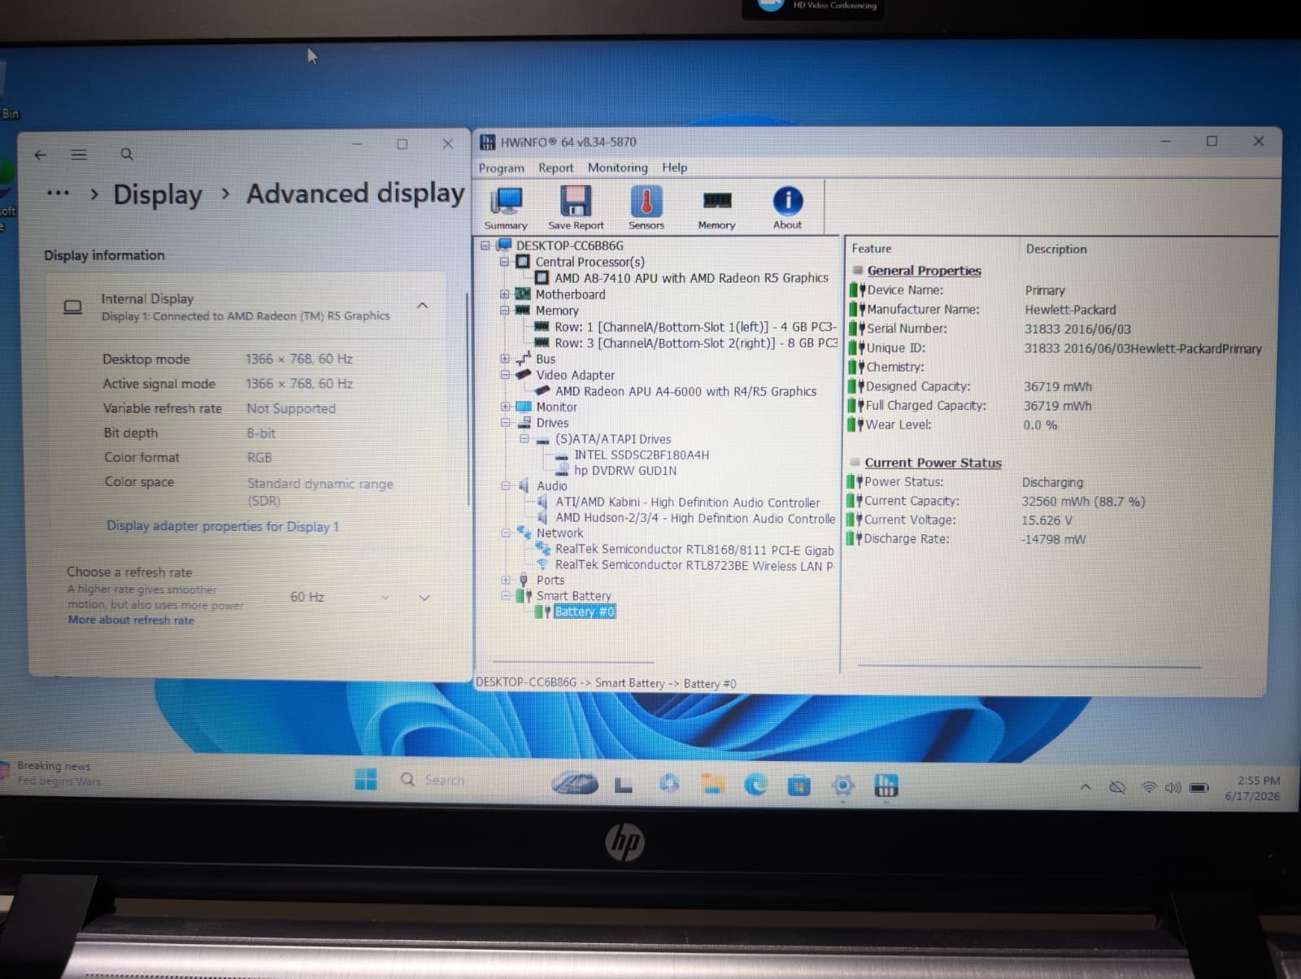Image resolution: width=1301 pixels, height=979 pixels.
Task: Click the Description column header
Action: [1056, 249]
